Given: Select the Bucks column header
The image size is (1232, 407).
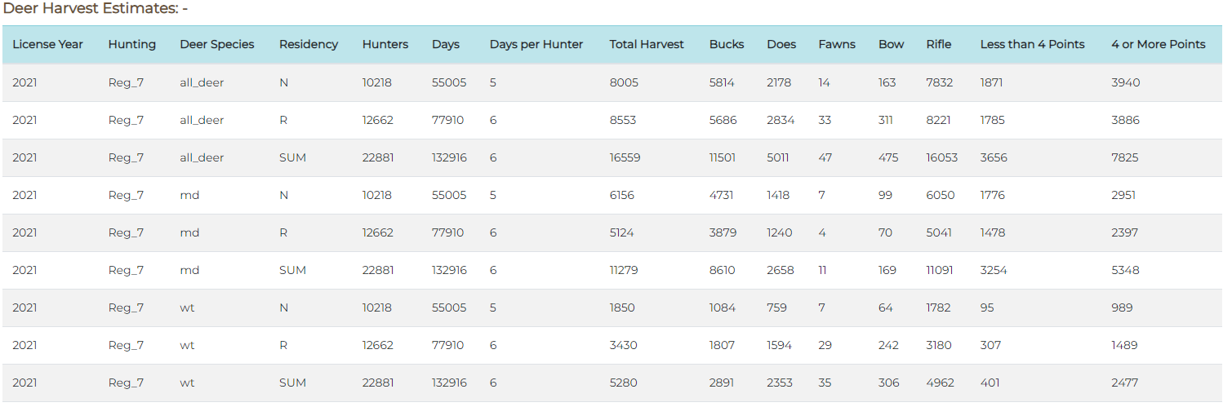Looking at the screenshot, I should coord(727,45).
